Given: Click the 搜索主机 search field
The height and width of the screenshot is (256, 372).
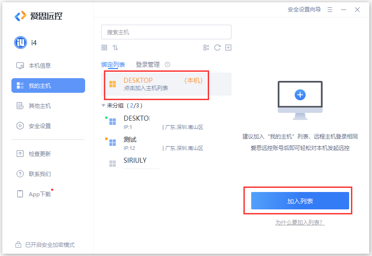Looking at the screenshot, I should pos(166,32).
